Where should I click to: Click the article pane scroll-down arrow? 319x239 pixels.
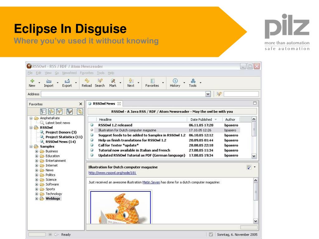click(x=256, y=221)
